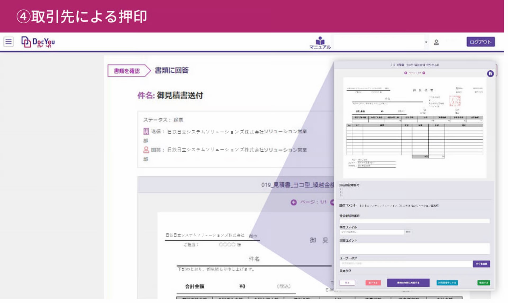The image size is (508, 303).
Task: Click the 受信側管理番号 input field
Action: coord(414,221)
